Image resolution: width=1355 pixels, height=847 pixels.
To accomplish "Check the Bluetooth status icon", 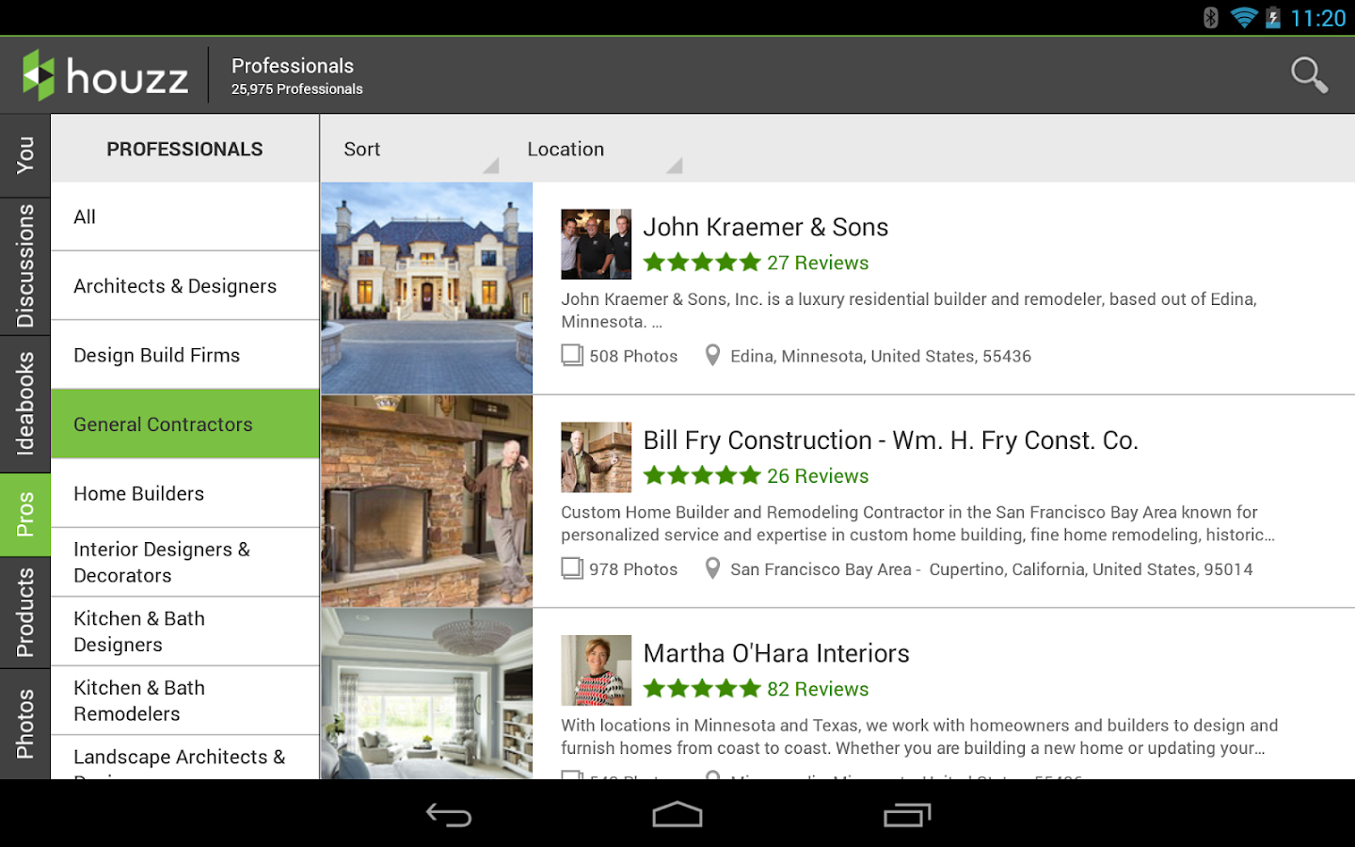I will coord(1211,18).
